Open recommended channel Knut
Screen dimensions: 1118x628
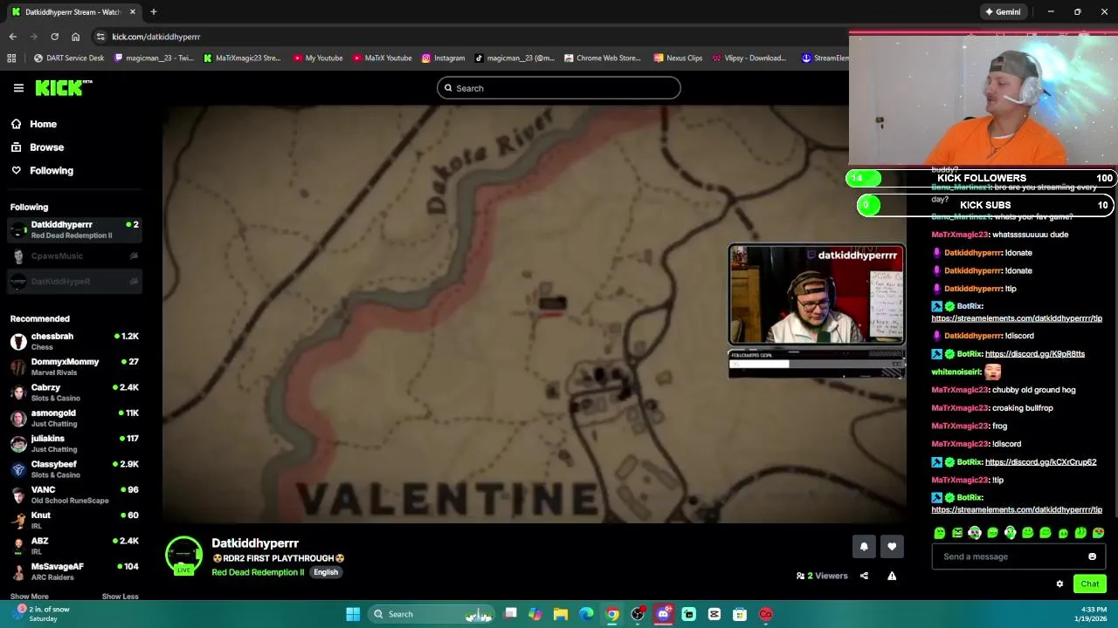click(74, 520)
